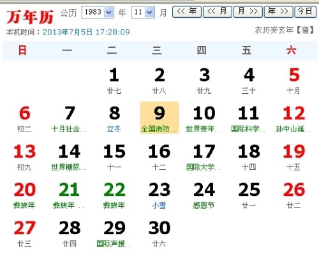Go to previous month button
Screen dimensions: 319x254
tap(218, 11)
